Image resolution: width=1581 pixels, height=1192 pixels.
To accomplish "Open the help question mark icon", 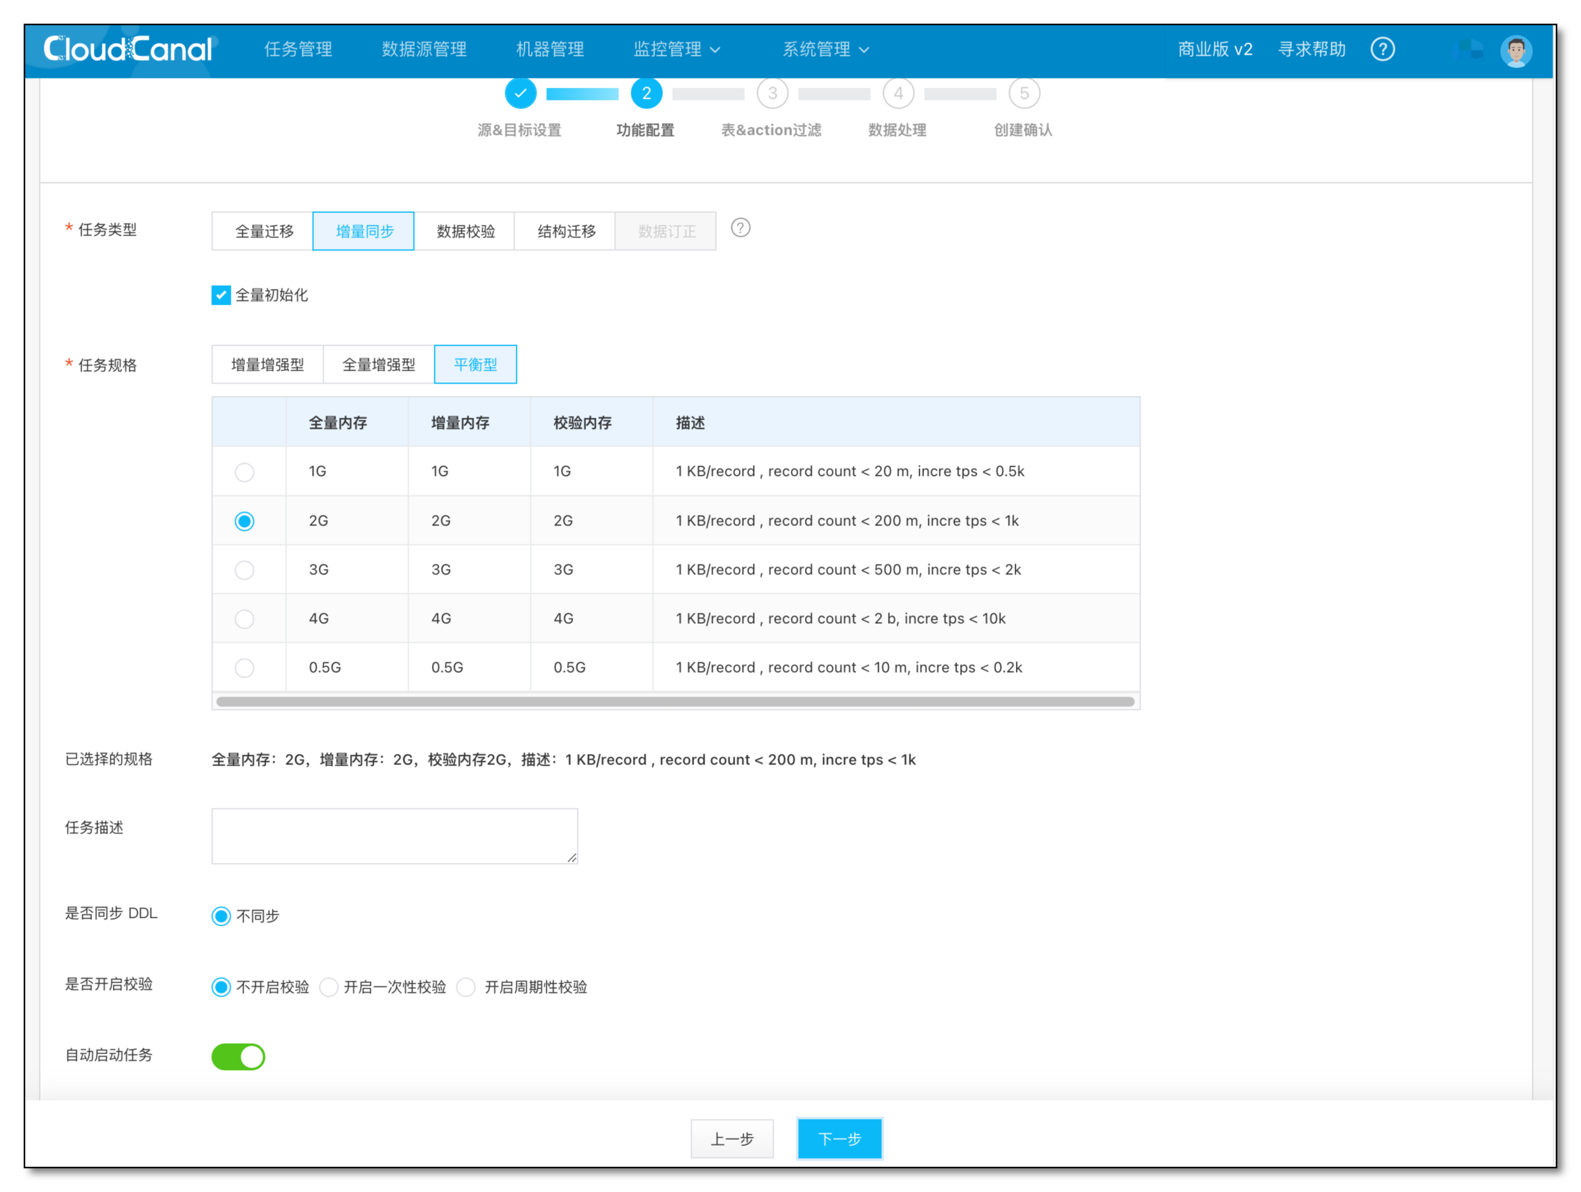I will click(x=1383, y=50).
